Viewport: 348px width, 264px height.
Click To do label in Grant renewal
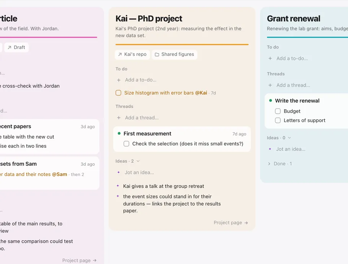click(x=273, y=47)
